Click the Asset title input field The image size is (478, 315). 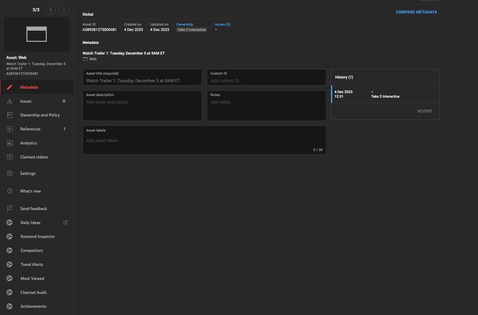142,81
